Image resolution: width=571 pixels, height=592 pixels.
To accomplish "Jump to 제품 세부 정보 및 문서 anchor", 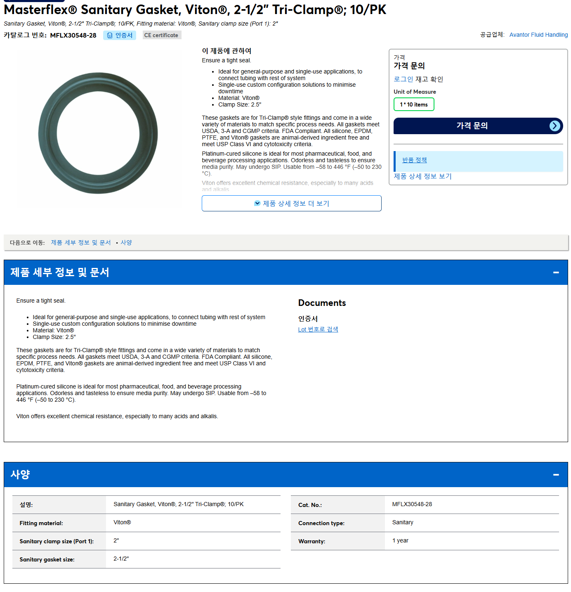I will pyautogui.click(x=81, y=243).
